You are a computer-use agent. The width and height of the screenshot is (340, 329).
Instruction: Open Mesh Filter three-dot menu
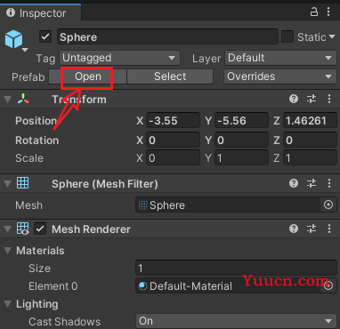(x=329, y=183)
